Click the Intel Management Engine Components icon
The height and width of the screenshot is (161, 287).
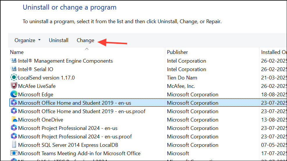click(x=14, y=61)
